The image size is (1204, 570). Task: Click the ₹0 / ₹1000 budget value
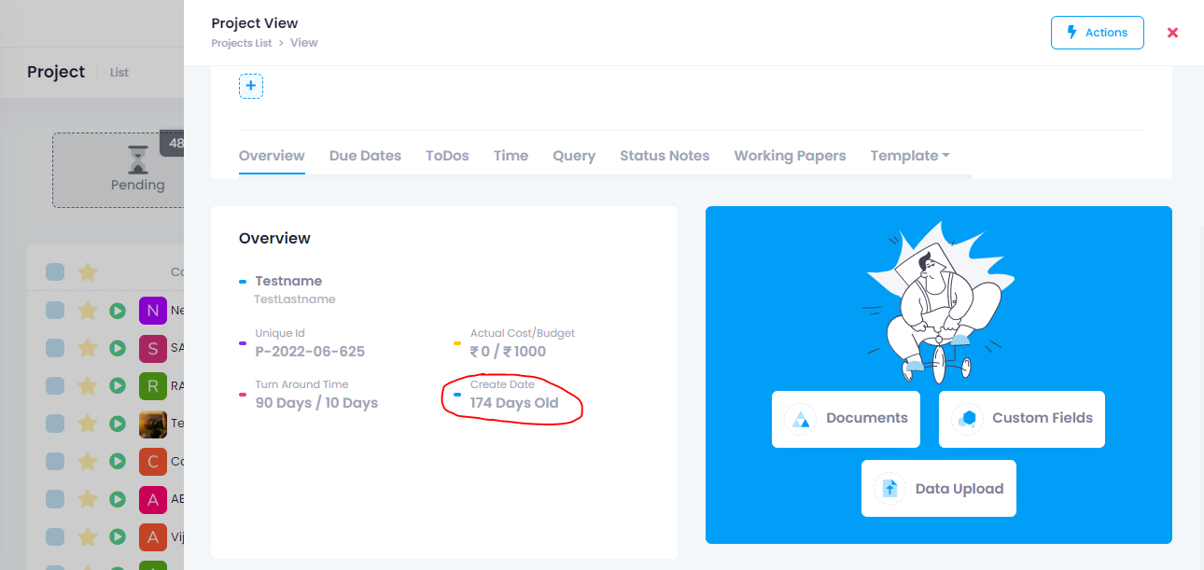tap(508, 352)
